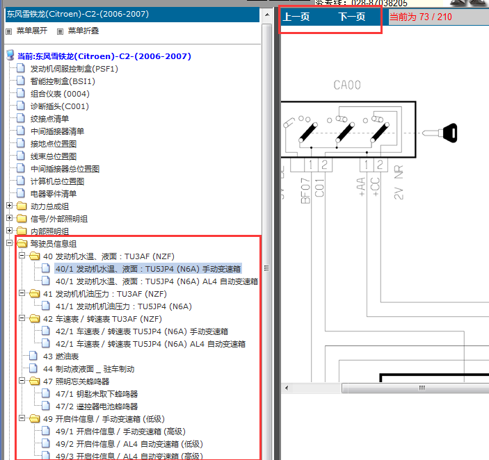Collapse the 42 车速表 / 转速表 TU3AF node
The width and height of the screenshot is (489, 460).
click(x=22, y=318)
